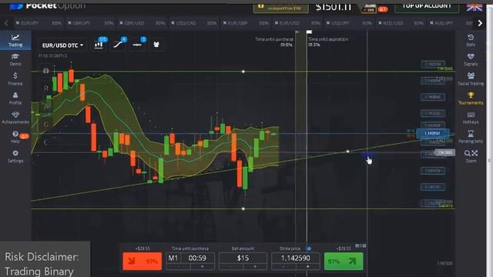493x277 pixels.
Task: Increase bet amount with plus
Action: [255, 267]
